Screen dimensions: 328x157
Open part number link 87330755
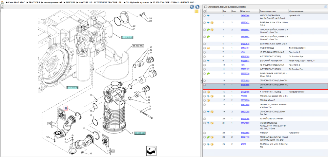[x=245, y=119]
